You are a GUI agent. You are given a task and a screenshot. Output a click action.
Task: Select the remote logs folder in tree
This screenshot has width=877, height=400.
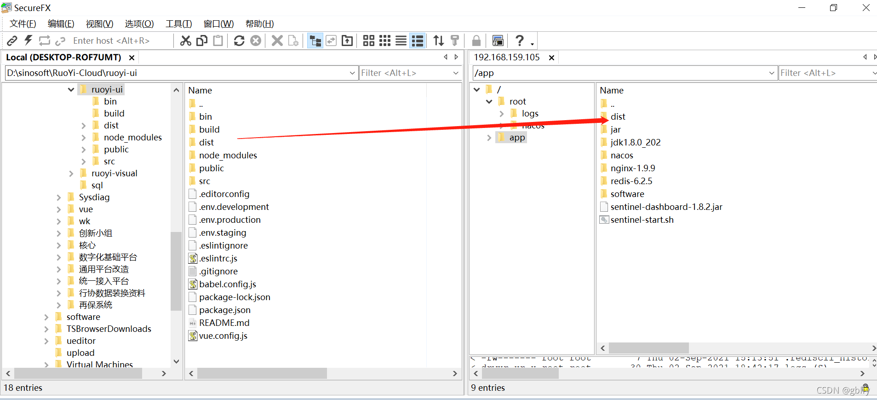click(x=530, y=113)
